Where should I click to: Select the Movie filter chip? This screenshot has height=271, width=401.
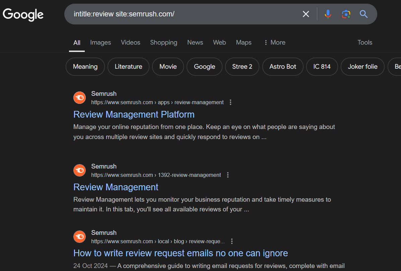[168, 67]
